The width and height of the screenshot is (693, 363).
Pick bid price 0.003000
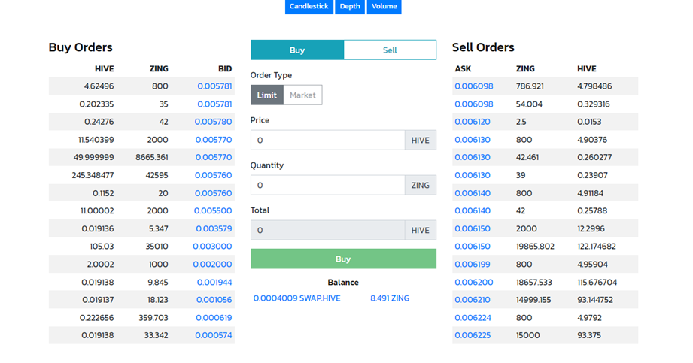click(x=212, y=247)
